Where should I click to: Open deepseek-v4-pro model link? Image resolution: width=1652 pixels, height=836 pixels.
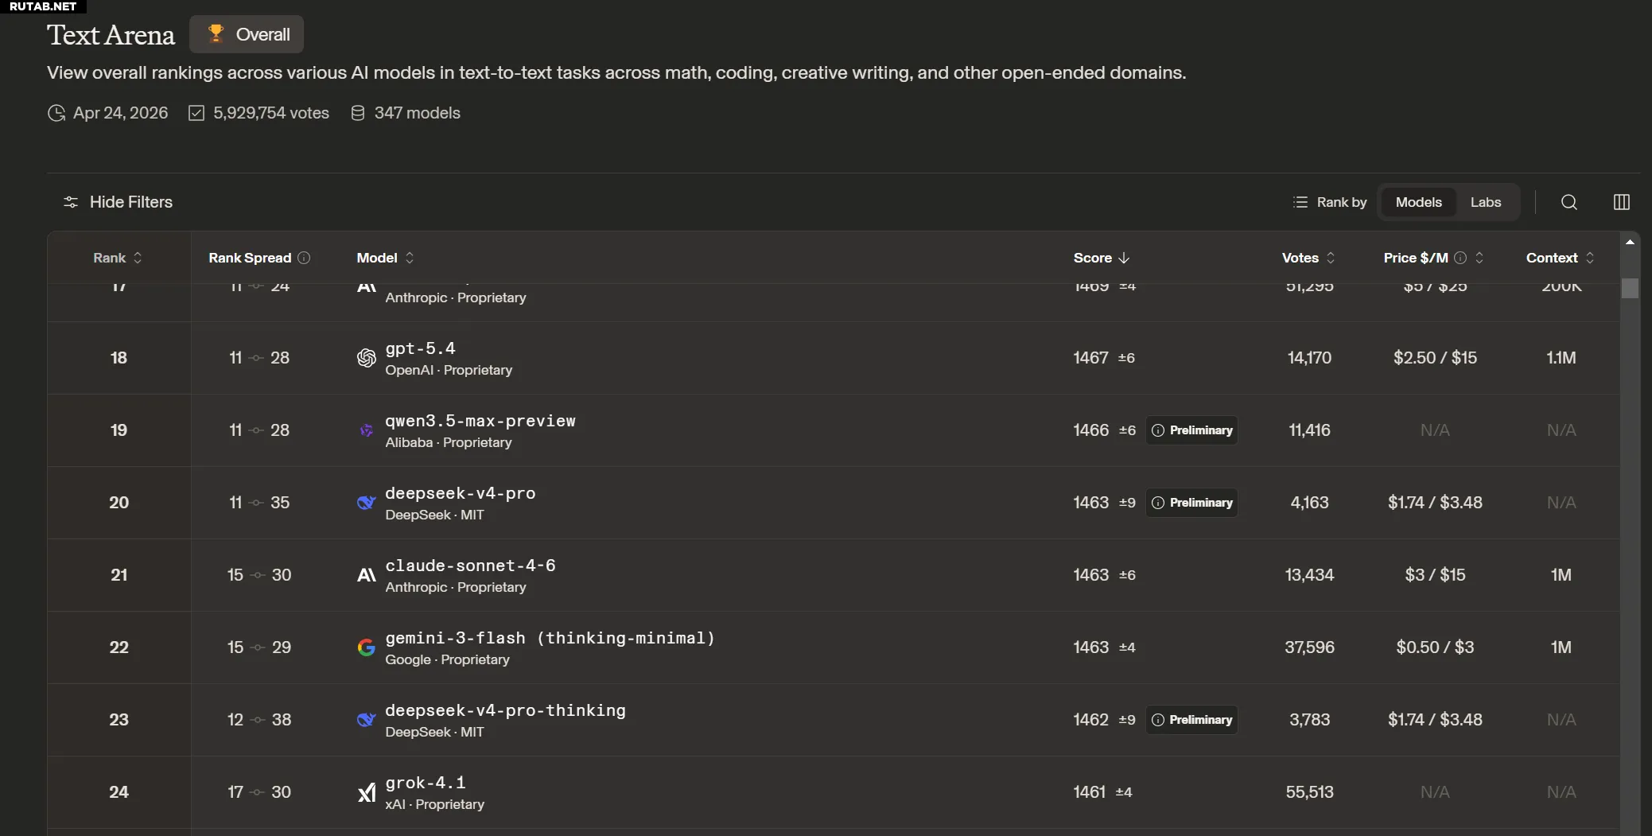(x=460, y=493)
